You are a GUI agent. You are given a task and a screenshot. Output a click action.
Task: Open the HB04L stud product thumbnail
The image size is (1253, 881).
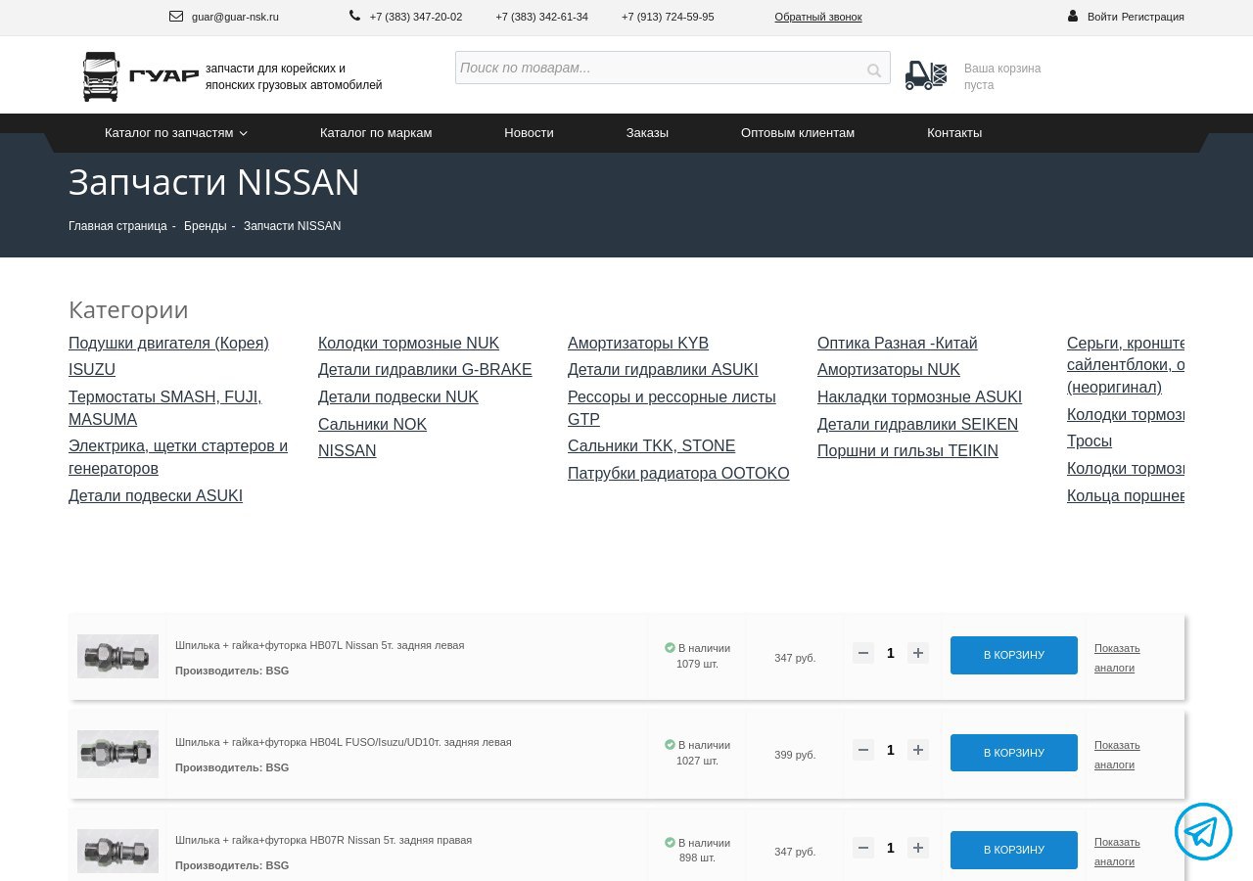(x=117, y=754)
